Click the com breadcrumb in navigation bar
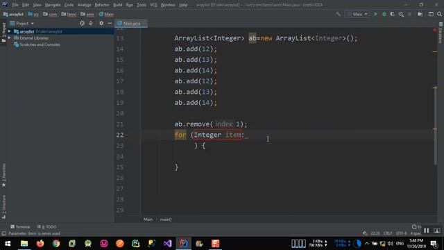Viewport: 444px width, 250px height. (x=50, y=14)
